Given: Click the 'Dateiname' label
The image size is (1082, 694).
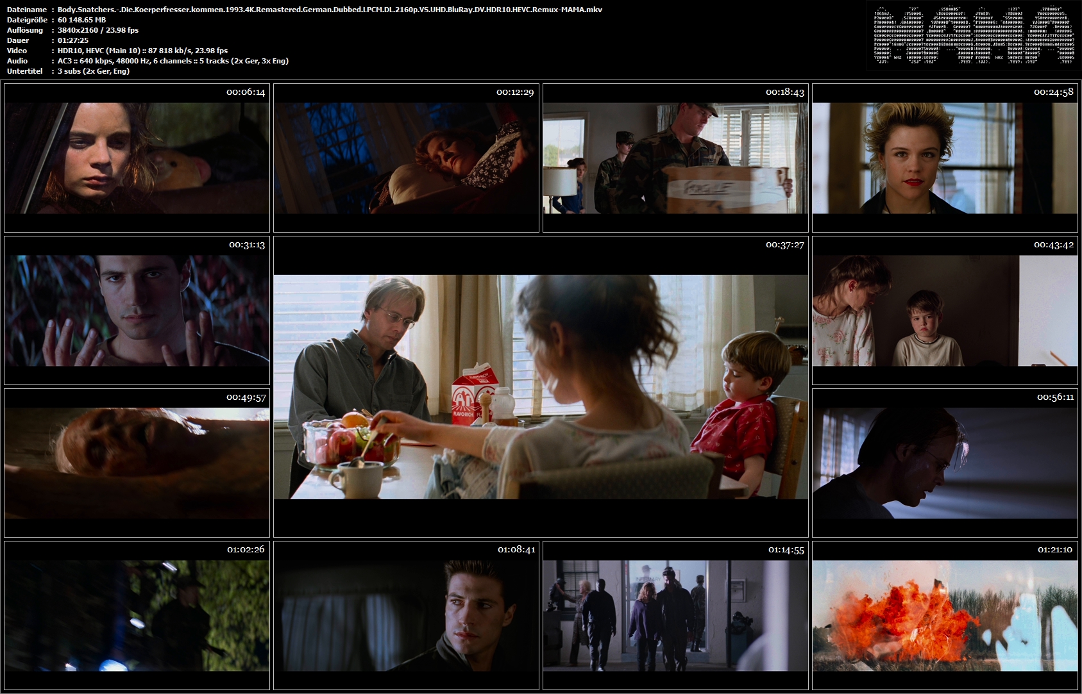Looking at the screenshot, I should tap(27, 10).
